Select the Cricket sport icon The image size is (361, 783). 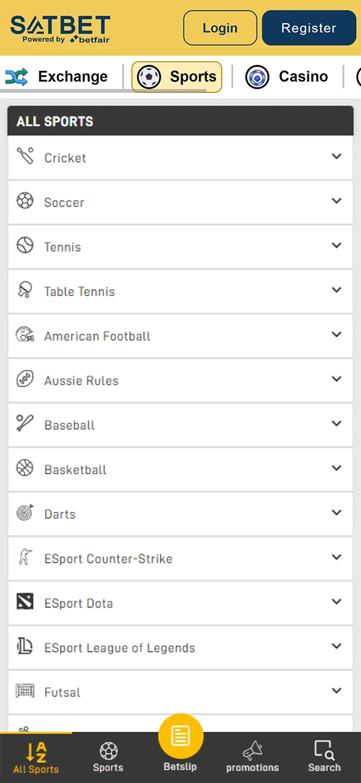(x=25, y=155)
